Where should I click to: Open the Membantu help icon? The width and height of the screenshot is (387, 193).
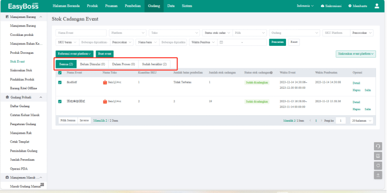(349, 6)
